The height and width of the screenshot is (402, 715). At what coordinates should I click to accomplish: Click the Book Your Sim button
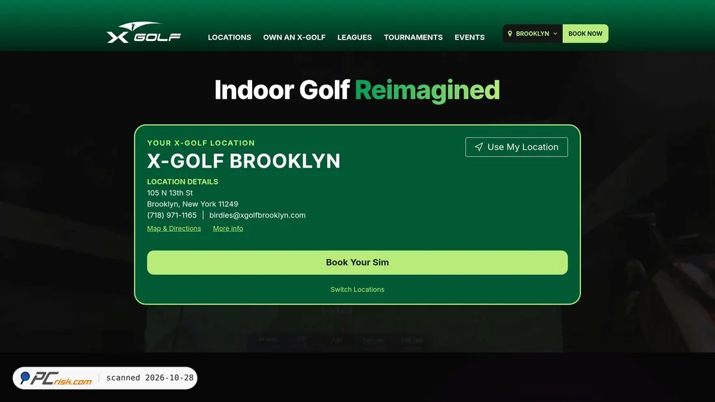[x=357, y=262]
